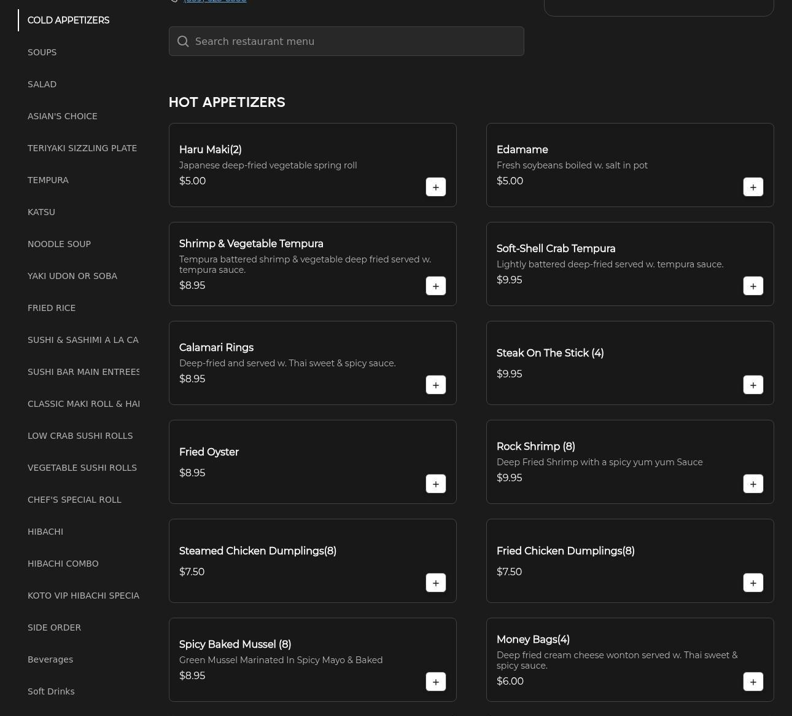Viewport: 792px width, 716px height.
Task: Select Fried Chicken Dumplings(8) title
Action: pos(565,551)
